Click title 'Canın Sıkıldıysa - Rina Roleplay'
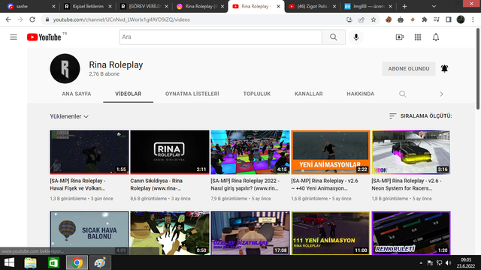This screenshot has height=270, width=481. coord(156,184)
